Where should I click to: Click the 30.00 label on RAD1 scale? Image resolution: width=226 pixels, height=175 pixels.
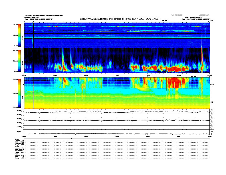(x=15, y=61)
